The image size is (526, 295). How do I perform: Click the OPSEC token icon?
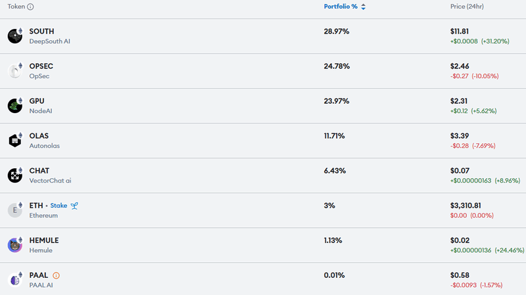pyautogui.click(x=15, y=71)
